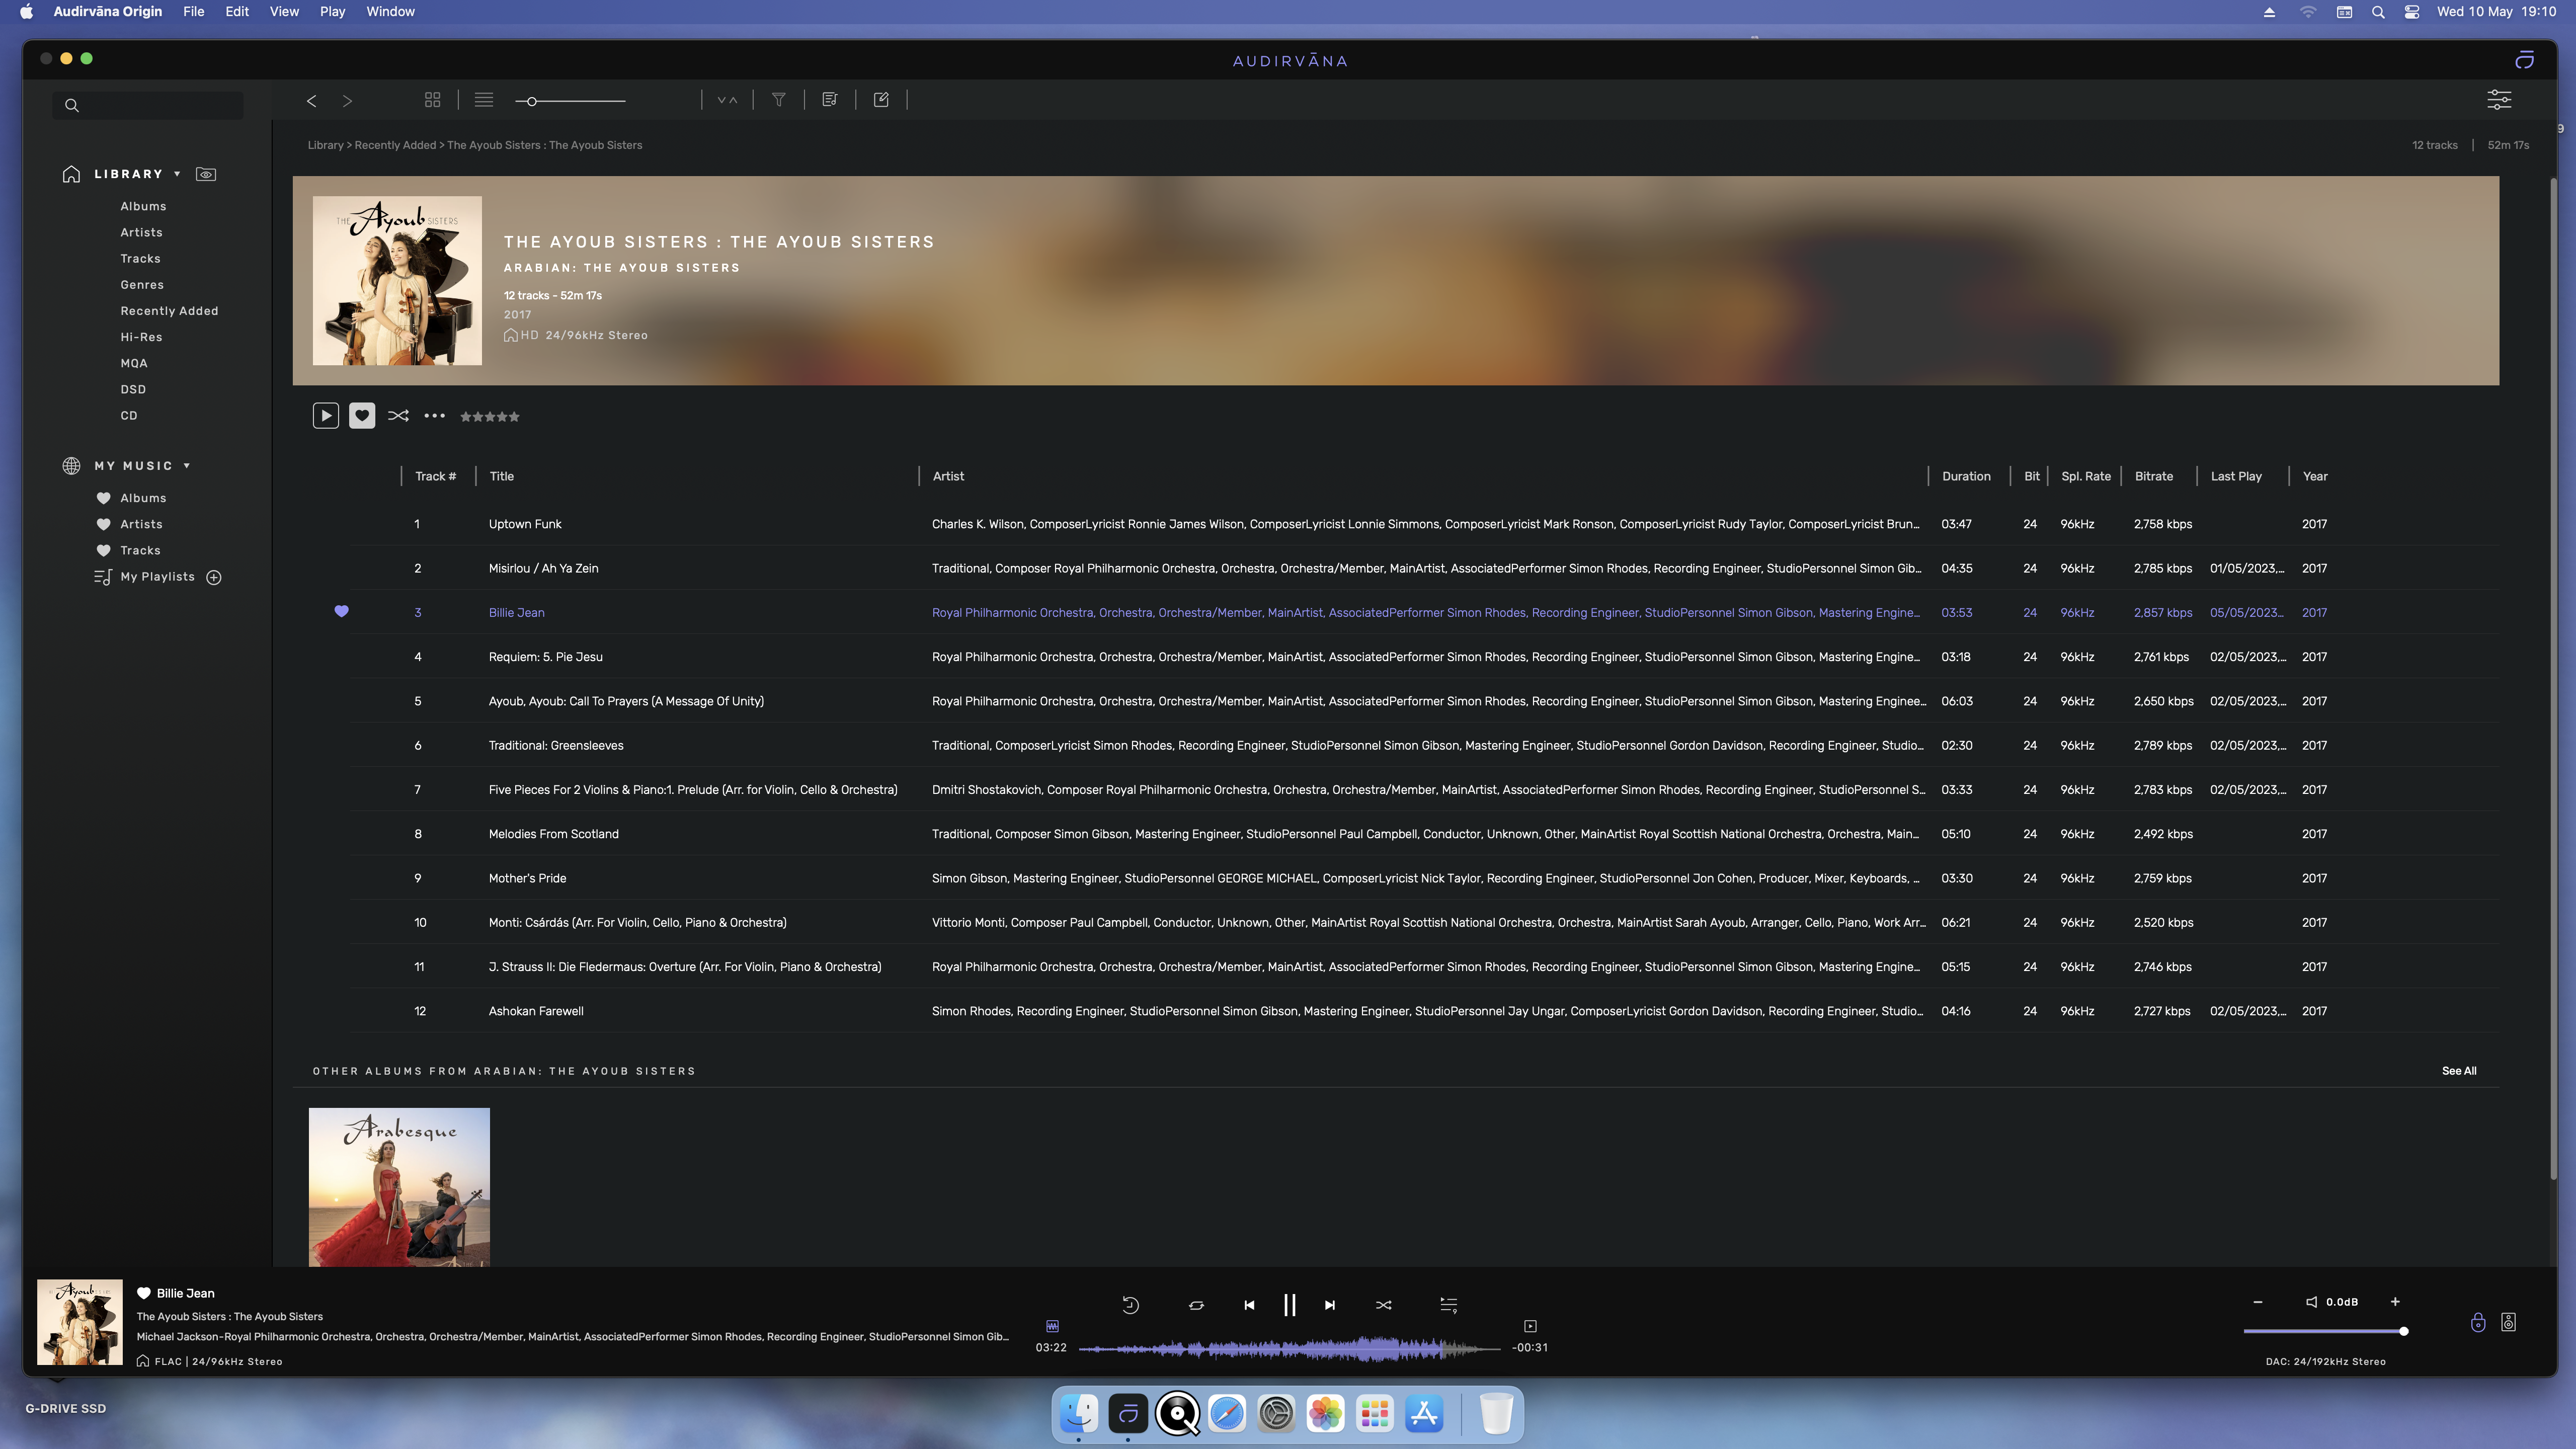Skip to next track

[x=1329, y=1305]
